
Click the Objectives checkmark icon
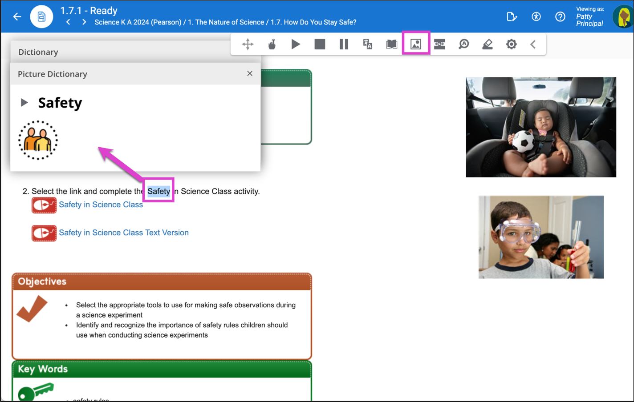coord(32,309)
